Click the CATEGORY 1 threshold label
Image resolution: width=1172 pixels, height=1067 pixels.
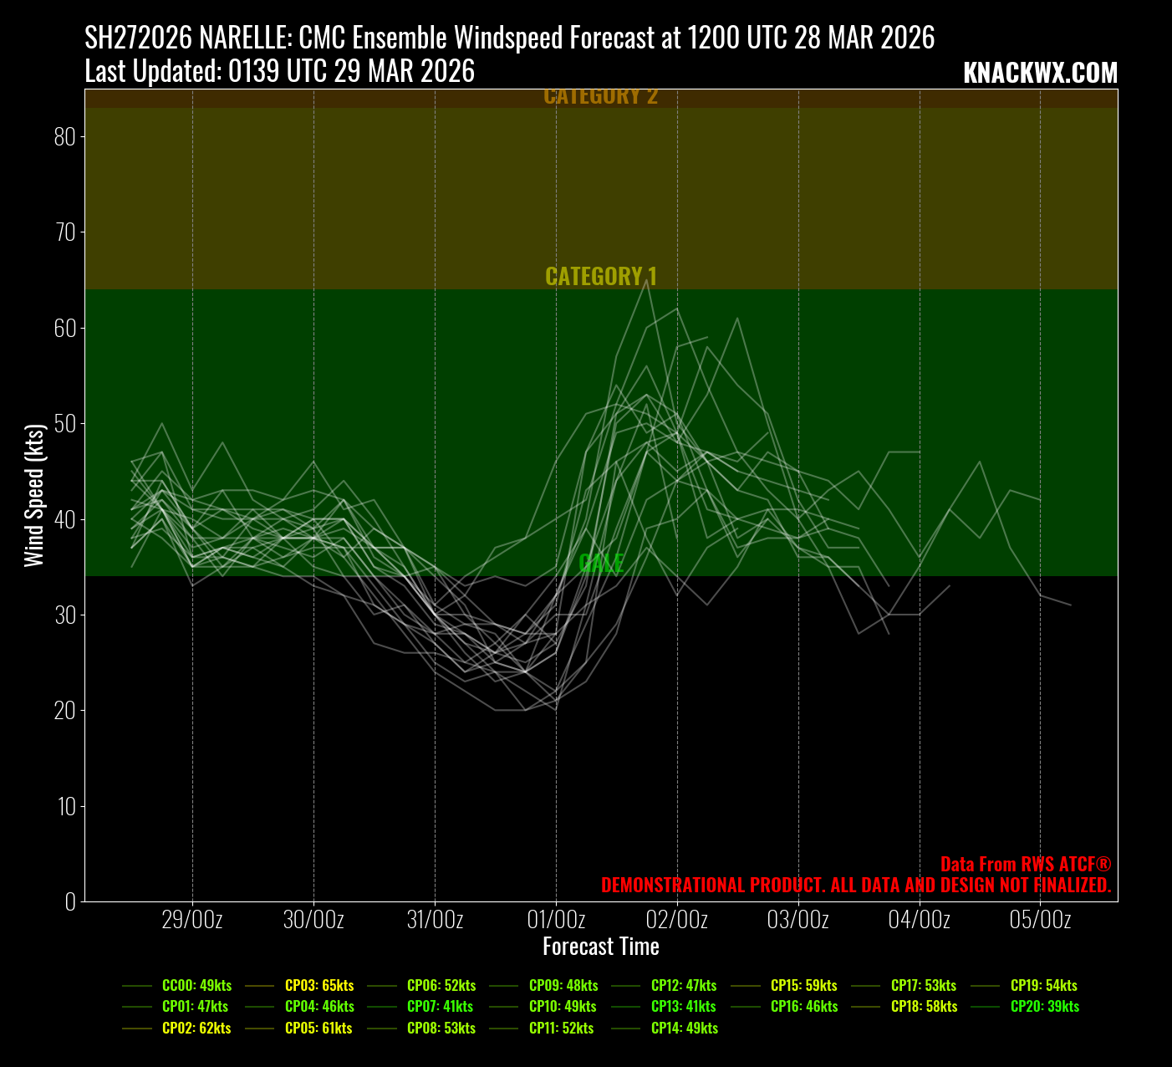[x=601, y=276]
